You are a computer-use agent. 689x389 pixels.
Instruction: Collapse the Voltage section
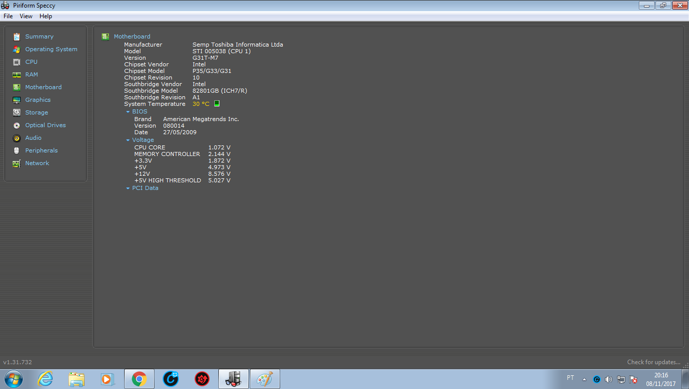point(128,140)
